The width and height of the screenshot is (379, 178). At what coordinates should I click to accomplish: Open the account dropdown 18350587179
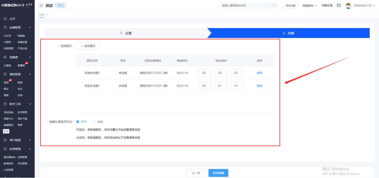click(364, 5)
